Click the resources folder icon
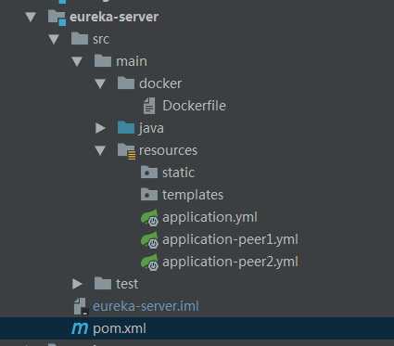Viewport: 394px width, 346px height. click(127, 151)
